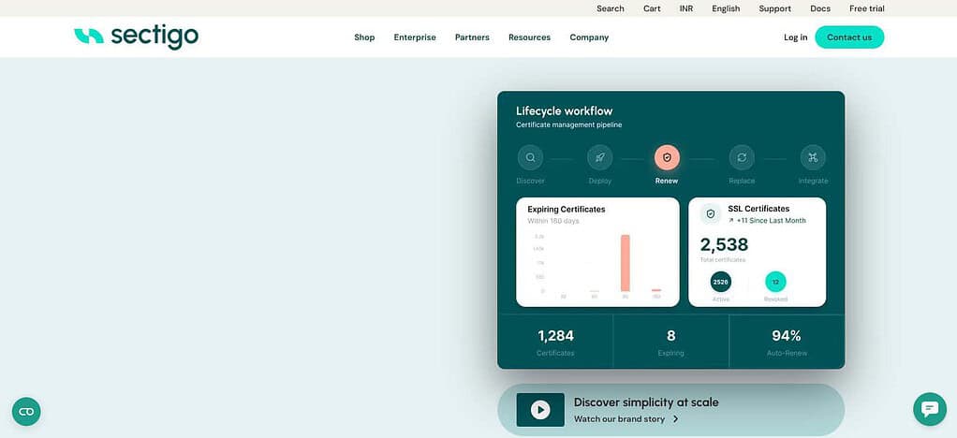Click the Sectigo logo
Viewport: 957px width, 438px height.
[136, 36]
